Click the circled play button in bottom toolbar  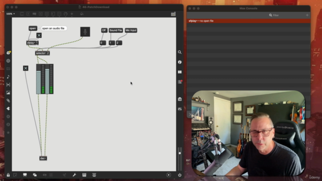[x=169, y=175]
